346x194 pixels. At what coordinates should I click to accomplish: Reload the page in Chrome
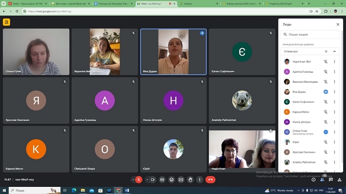[x=17, y=11]
